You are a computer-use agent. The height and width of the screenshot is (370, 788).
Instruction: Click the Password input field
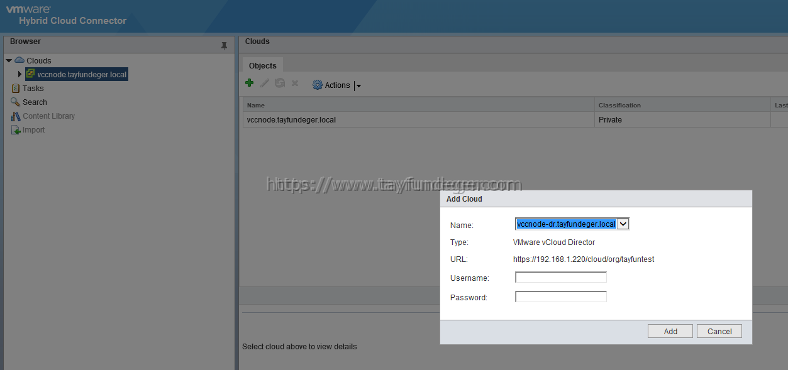click(561, 297)
